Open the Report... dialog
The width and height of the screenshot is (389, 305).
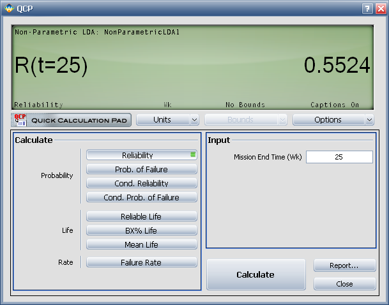(344, 266)
